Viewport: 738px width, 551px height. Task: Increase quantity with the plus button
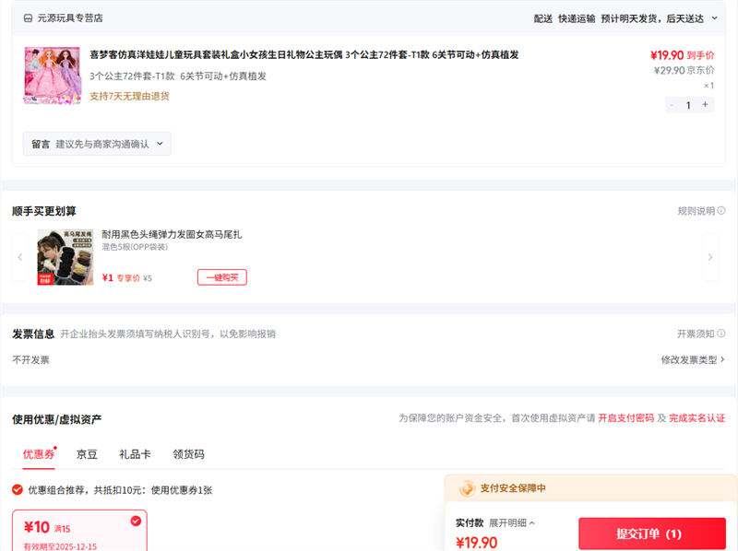coord(705,105)
